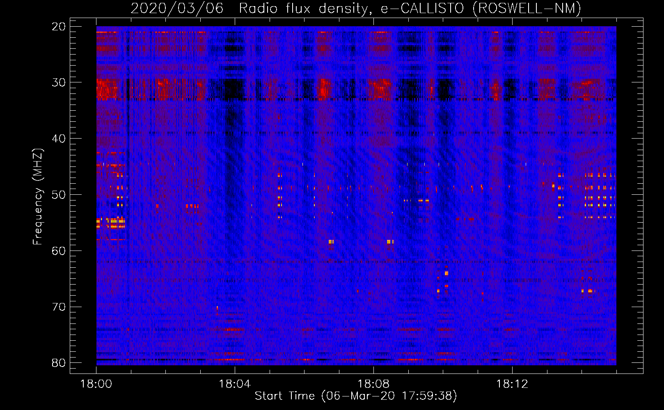Click the "Frequency (MHZ)" axis label

tap(38, 197)
